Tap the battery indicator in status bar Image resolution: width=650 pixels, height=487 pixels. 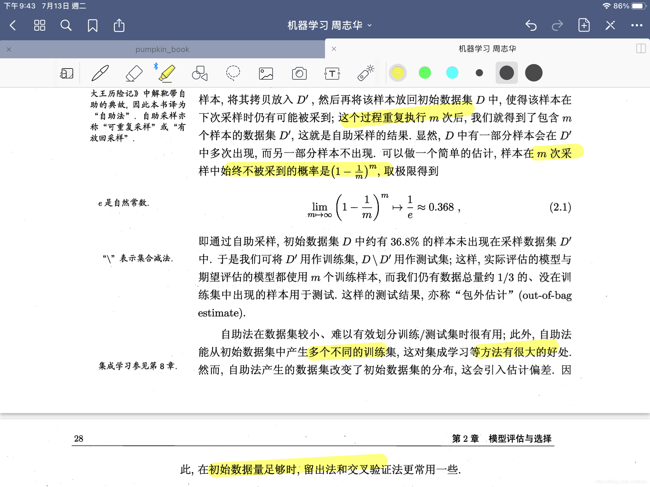(639, 6)
